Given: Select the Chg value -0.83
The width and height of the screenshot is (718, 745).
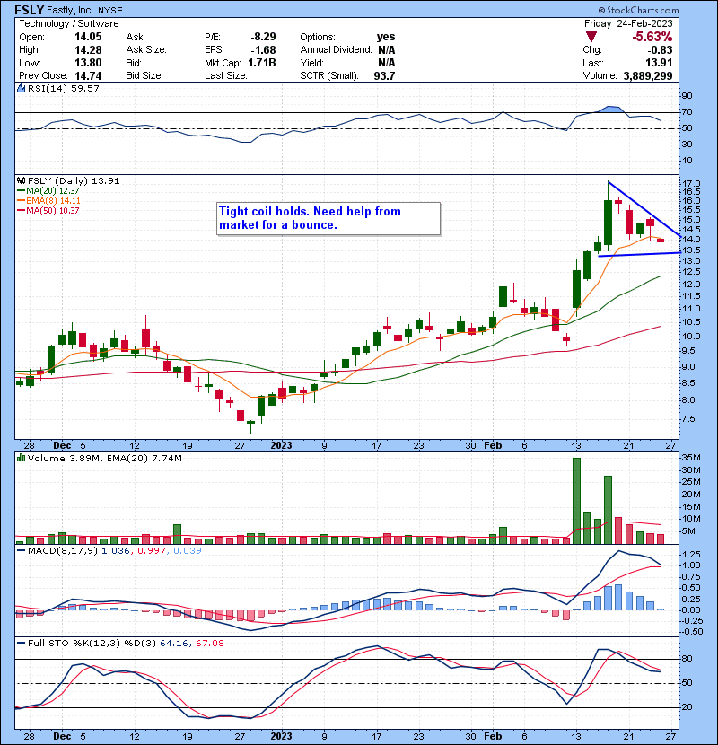Looking at the screenshot, I should [x=660, y=50].
